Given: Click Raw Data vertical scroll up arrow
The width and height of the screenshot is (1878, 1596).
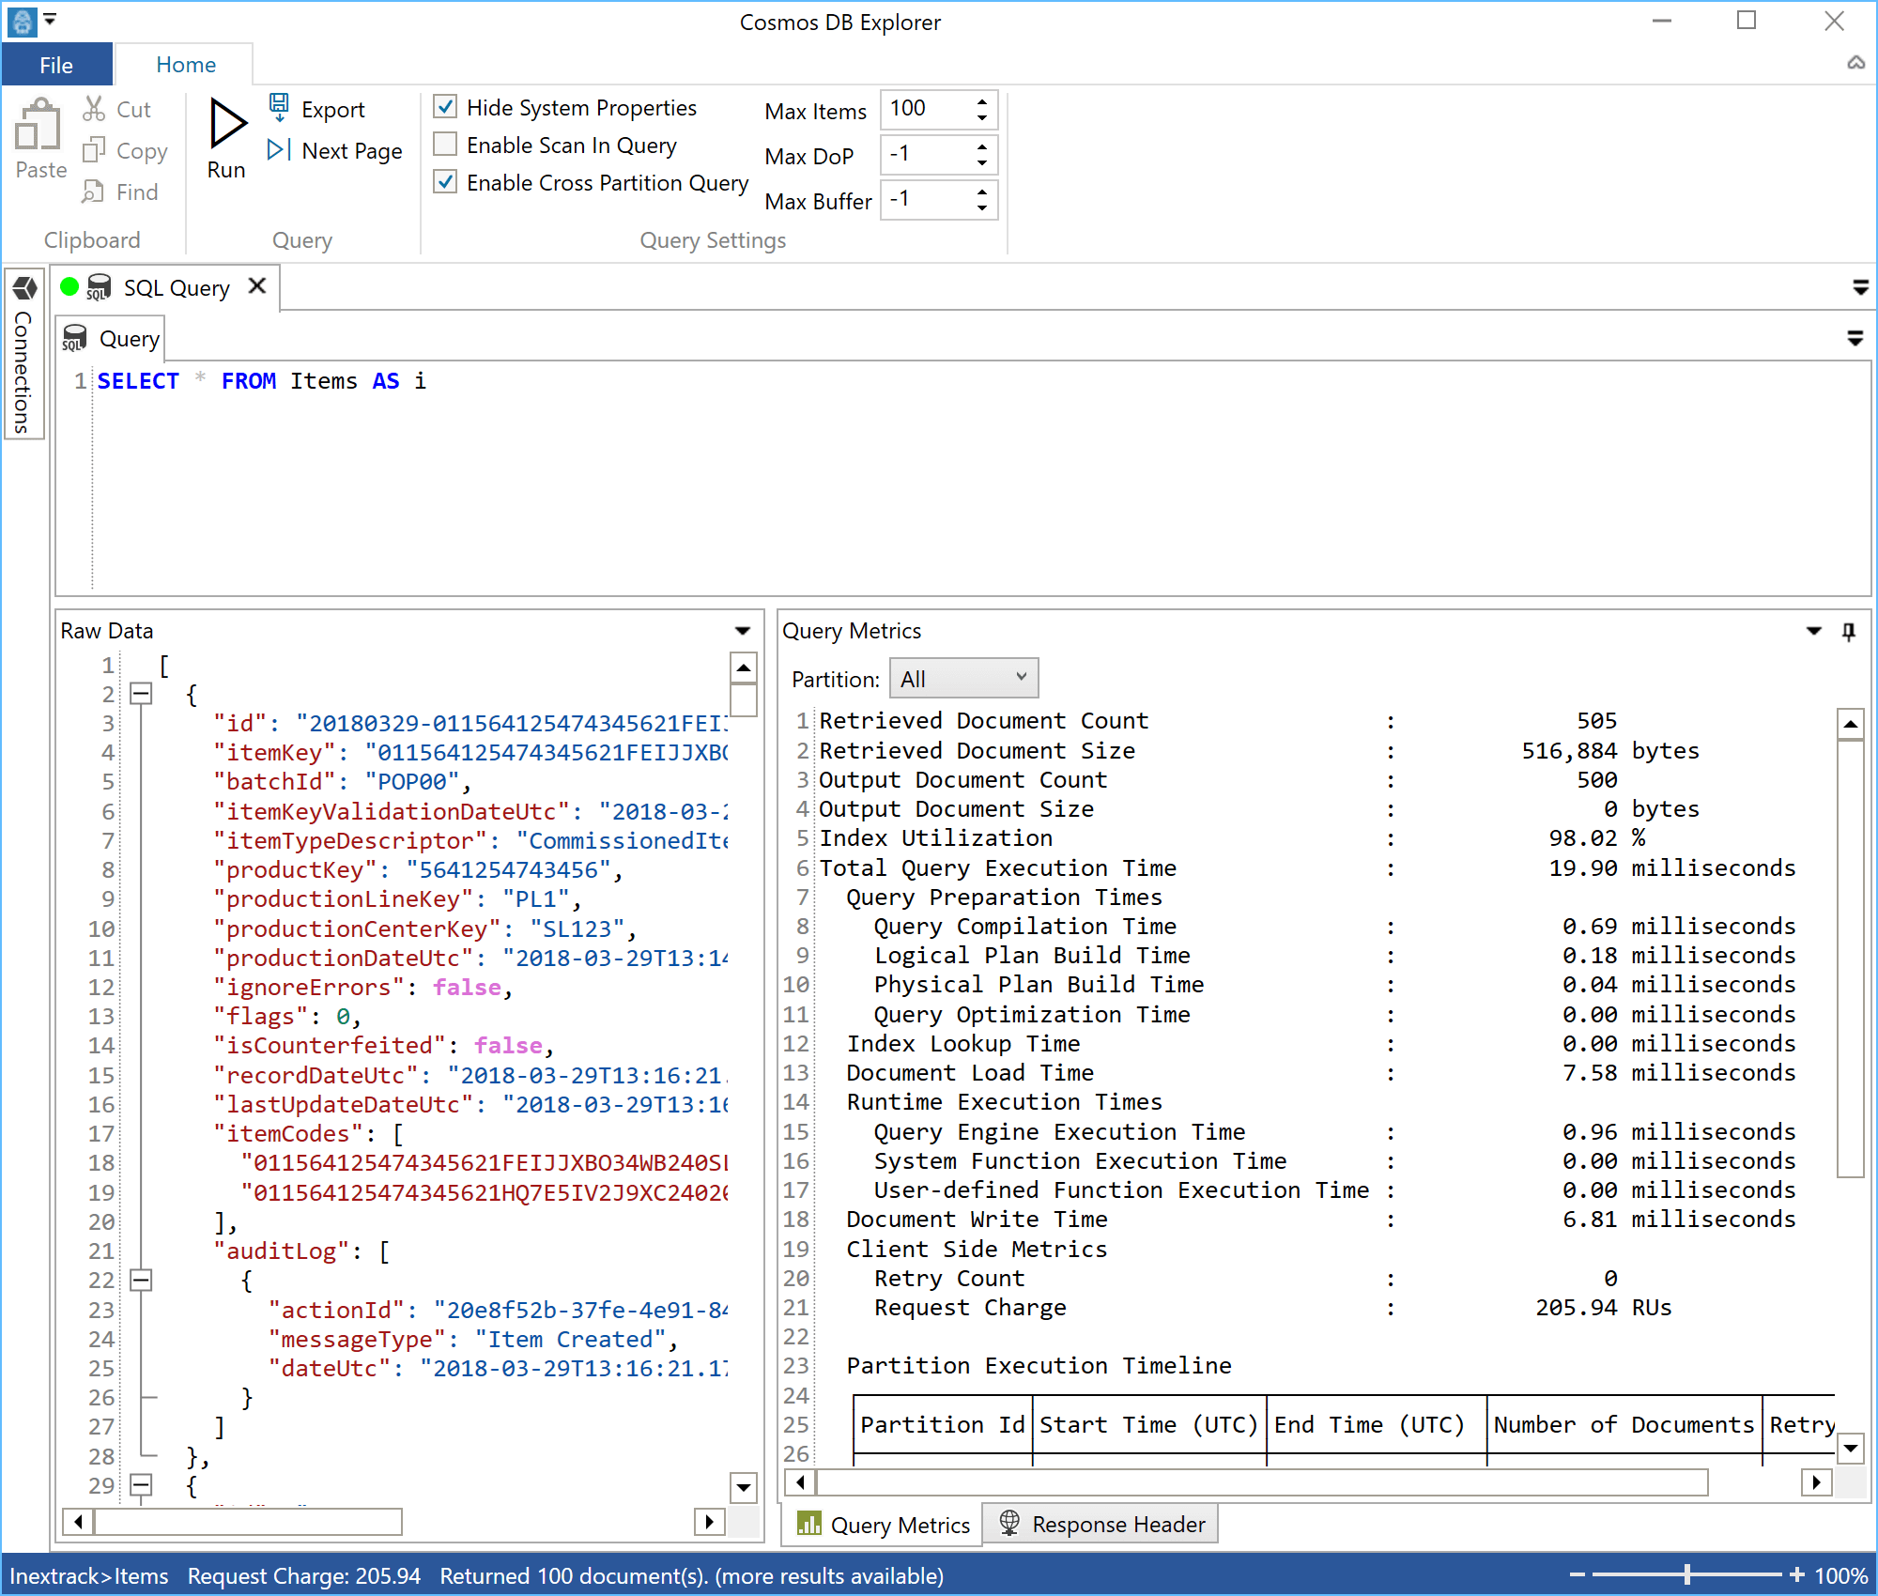Looking at the screenshot, I should point(744,668).
